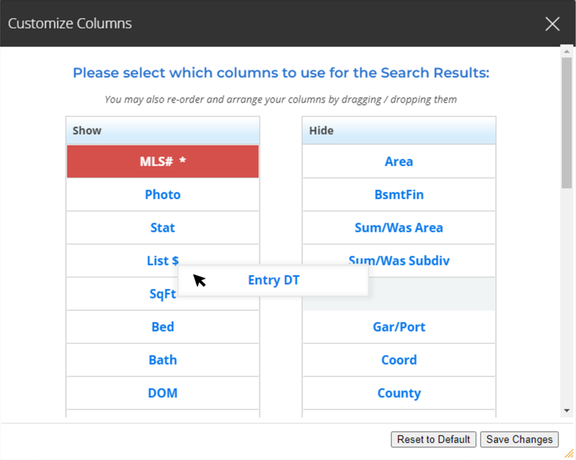576x460 pixels.
Task: Click the dialog resize grip icon
Action: 569,454
